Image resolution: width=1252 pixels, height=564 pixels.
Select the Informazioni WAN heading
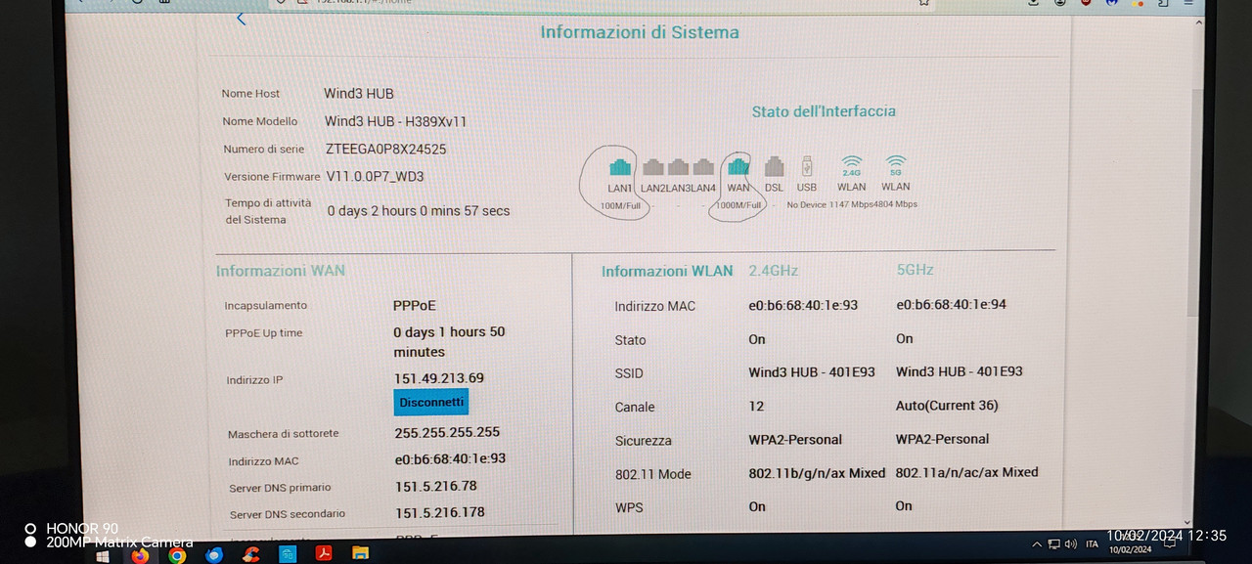coord(281,271)
